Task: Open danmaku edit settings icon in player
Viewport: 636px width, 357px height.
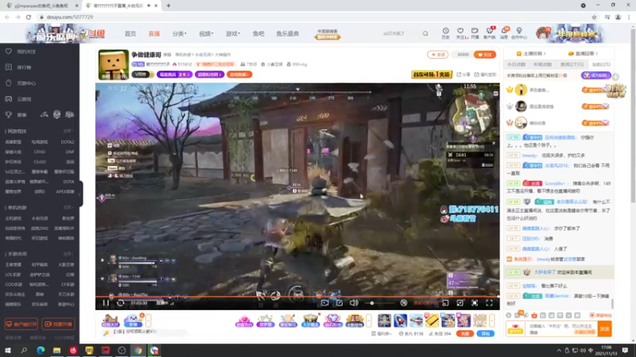Action: [x=339, y=303]
